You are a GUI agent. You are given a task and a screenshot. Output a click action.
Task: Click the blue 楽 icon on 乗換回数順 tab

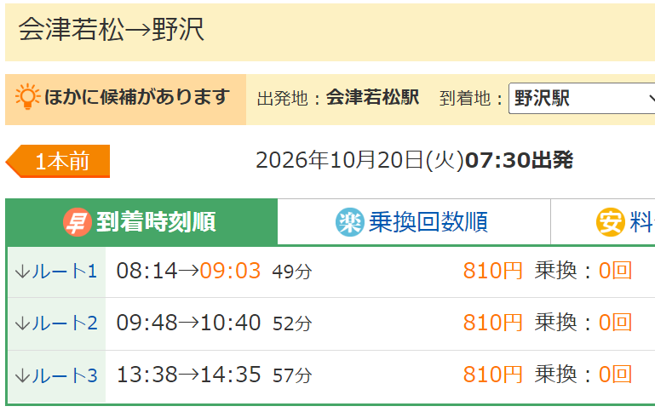349,222
